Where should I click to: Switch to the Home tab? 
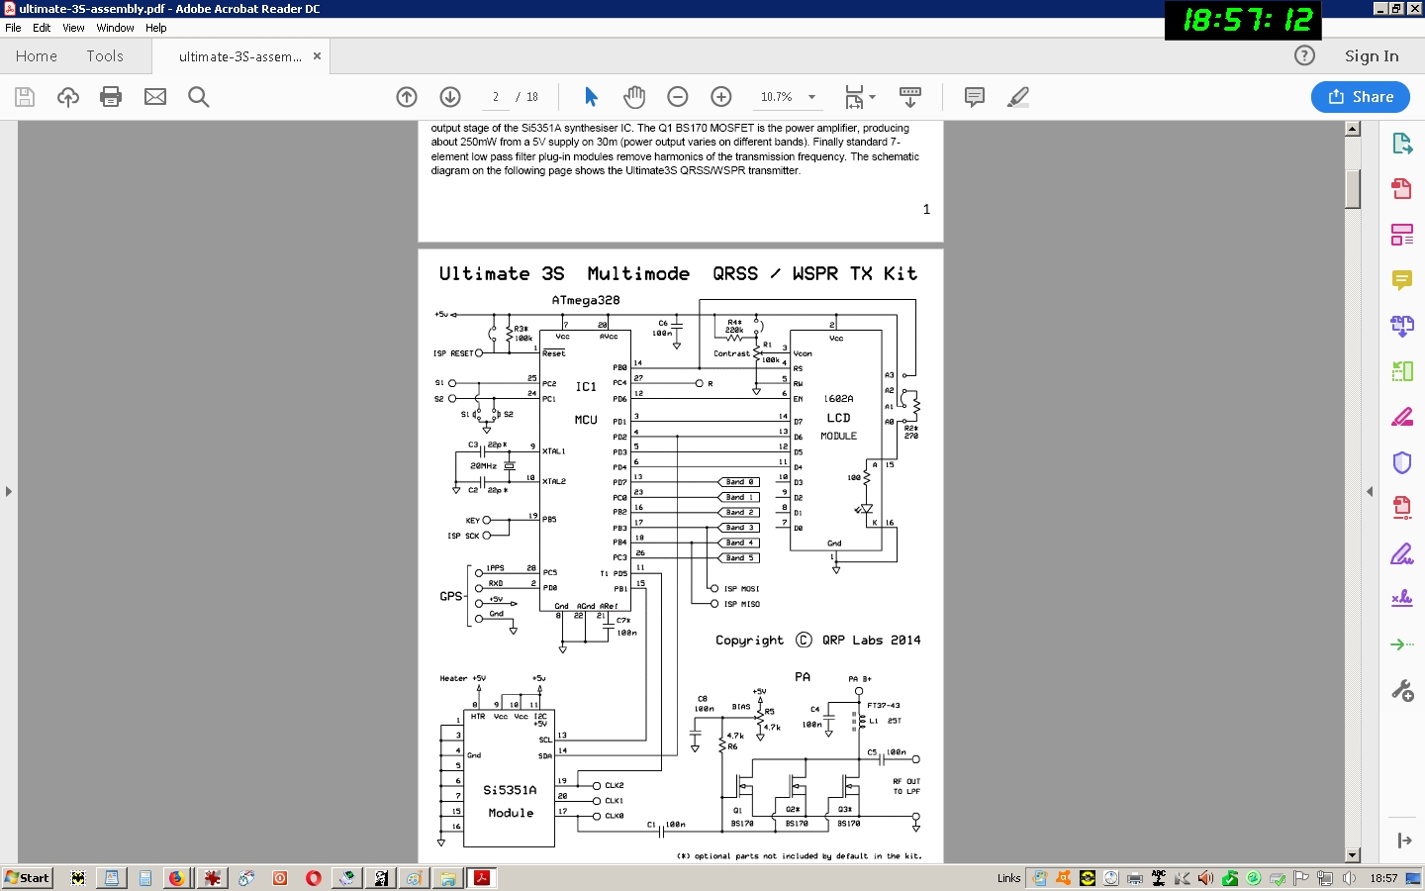(x=37, y=56)
